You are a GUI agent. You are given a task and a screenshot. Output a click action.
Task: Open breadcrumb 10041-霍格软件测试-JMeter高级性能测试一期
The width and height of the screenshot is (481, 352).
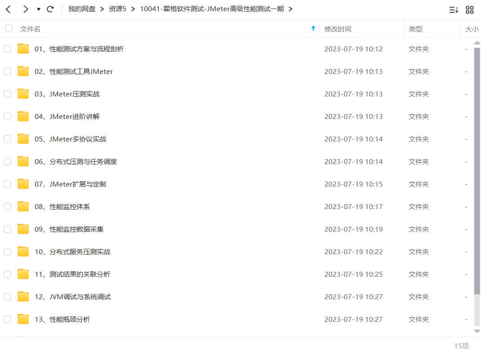[211, 9]
